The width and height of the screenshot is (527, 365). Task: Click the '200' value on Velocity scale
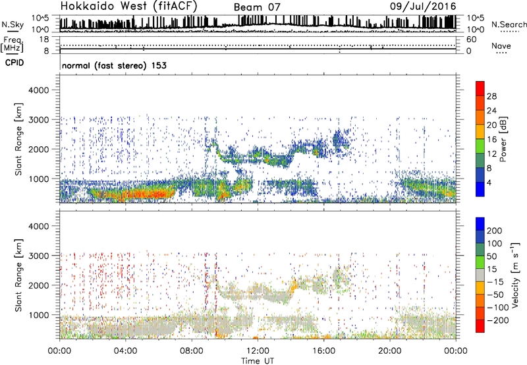coord(495,231)
